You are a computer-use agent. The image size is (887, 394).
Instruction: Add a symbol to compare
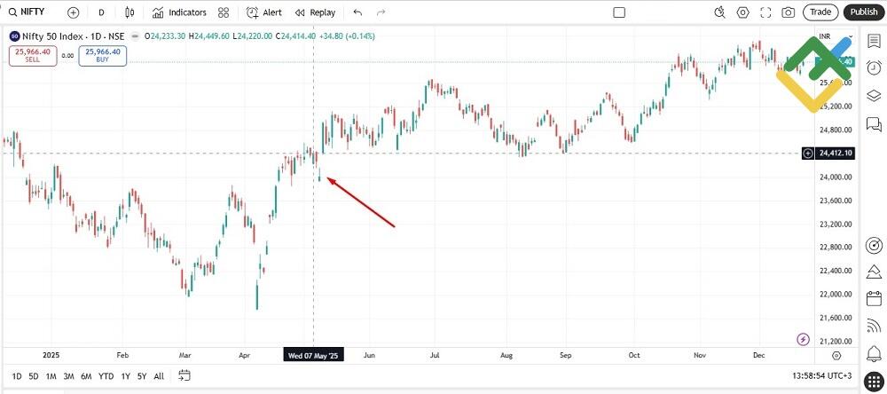coord(73,12)
